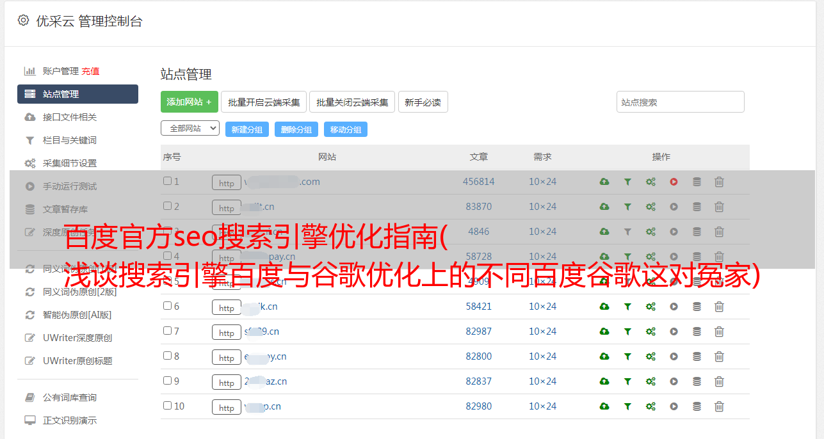Click the red play icon in row 1
This screenshot has height=439, width=824.
click(x=674, y=182)
